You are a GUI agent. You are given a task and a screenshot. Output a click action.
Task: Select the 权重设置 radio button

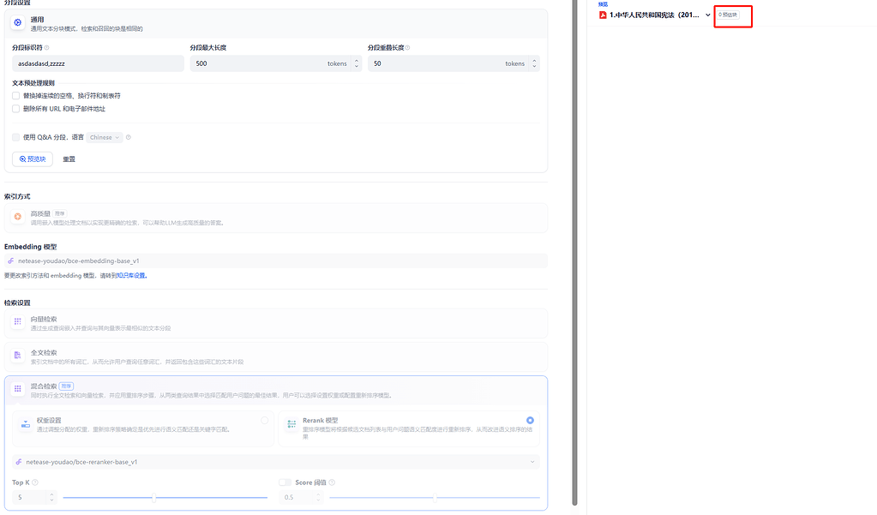click(265, 421)
